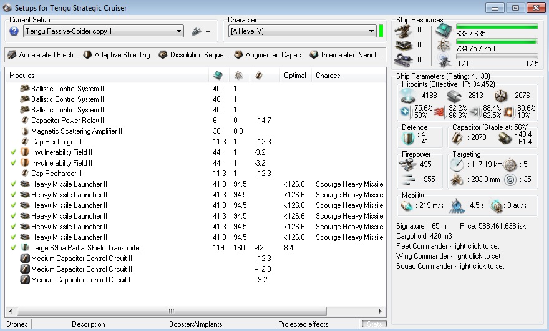This screenshot has height=331, width=549.
Task: Toggle third Heavy Missile Launcher II checkmark
Action: point(13,205)
